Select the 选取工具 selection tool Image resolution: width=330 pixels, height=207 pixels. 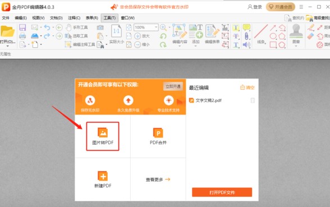point(76,36)
